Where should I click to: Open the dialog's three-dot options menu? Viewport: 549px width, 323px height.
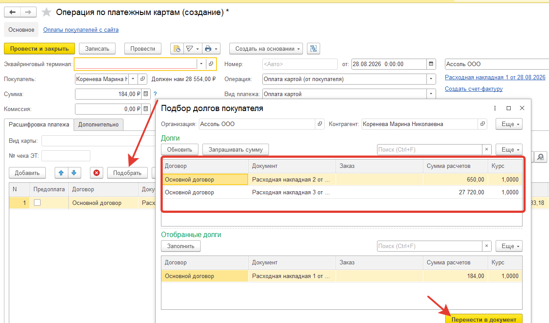(x=496, y=108)
